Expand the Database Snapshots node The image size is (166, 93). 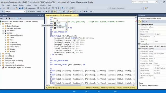[3, 28]
